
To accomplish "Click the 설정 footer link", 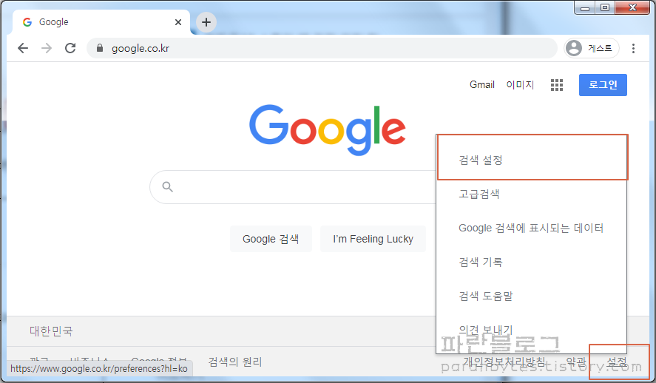I will [x=617, y=362].
